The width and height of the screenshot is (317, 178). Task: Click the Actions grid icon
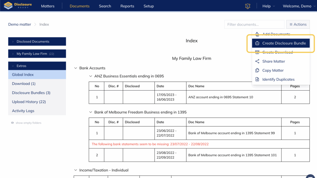coord(291,24)
